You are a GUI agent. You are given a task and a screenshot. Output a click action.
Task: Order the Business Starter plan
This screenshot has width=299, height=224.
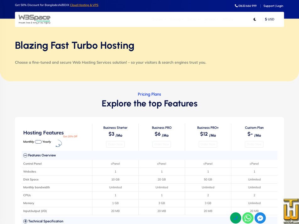[115, 144]
